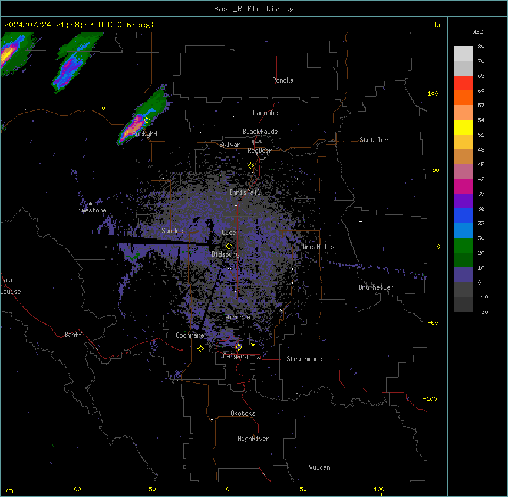Viewport: 508px width, 497px height.
Task: Select the Strathmore label
Action: pos(304,359)
